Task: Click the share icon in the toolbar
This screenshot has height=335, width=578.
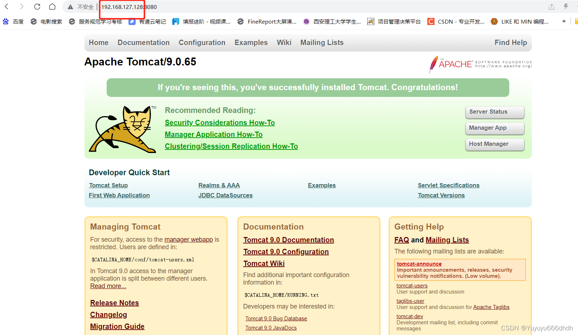Action: 551,6
